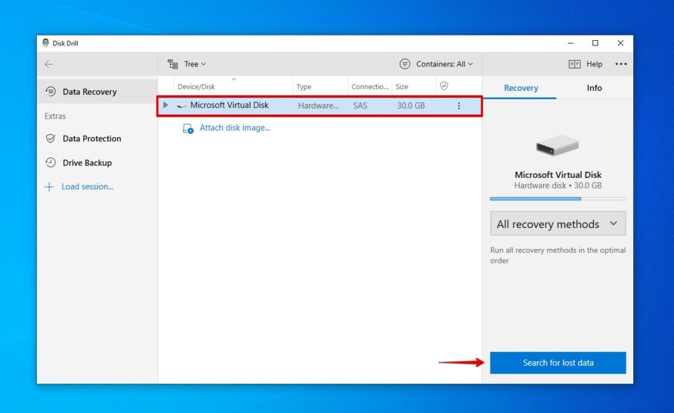674x413 pixels.
Task: Select the Data Recovery sidebar icon
Action: pyautogui.click(x=51, y=92)
